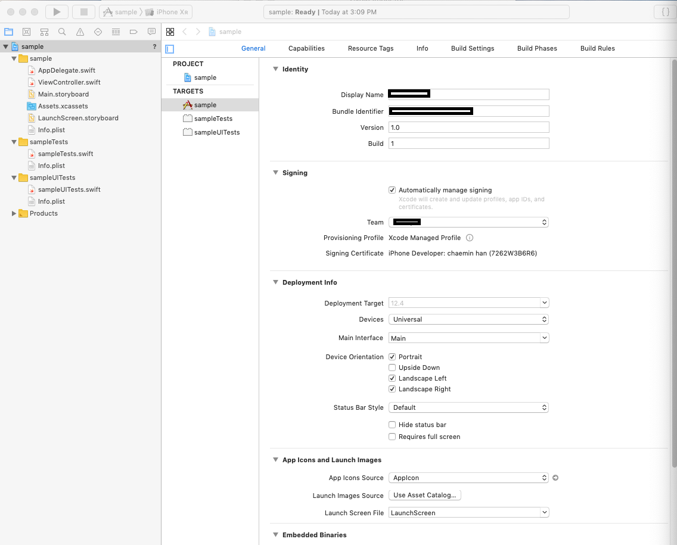Toggle the project and targets list panel
Screen dimensions: 677x545
[170, 49]
